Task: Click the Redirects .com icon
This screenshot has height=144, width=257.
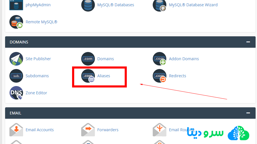Action: tap(160, 76)
